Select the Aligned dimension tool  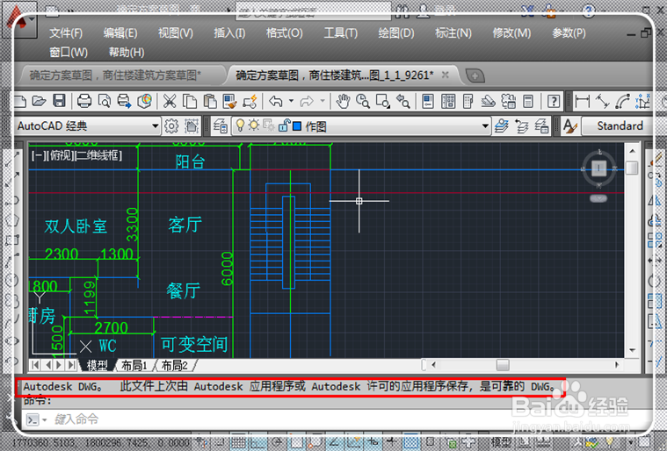pyautogui.click(x=602, y=101)
